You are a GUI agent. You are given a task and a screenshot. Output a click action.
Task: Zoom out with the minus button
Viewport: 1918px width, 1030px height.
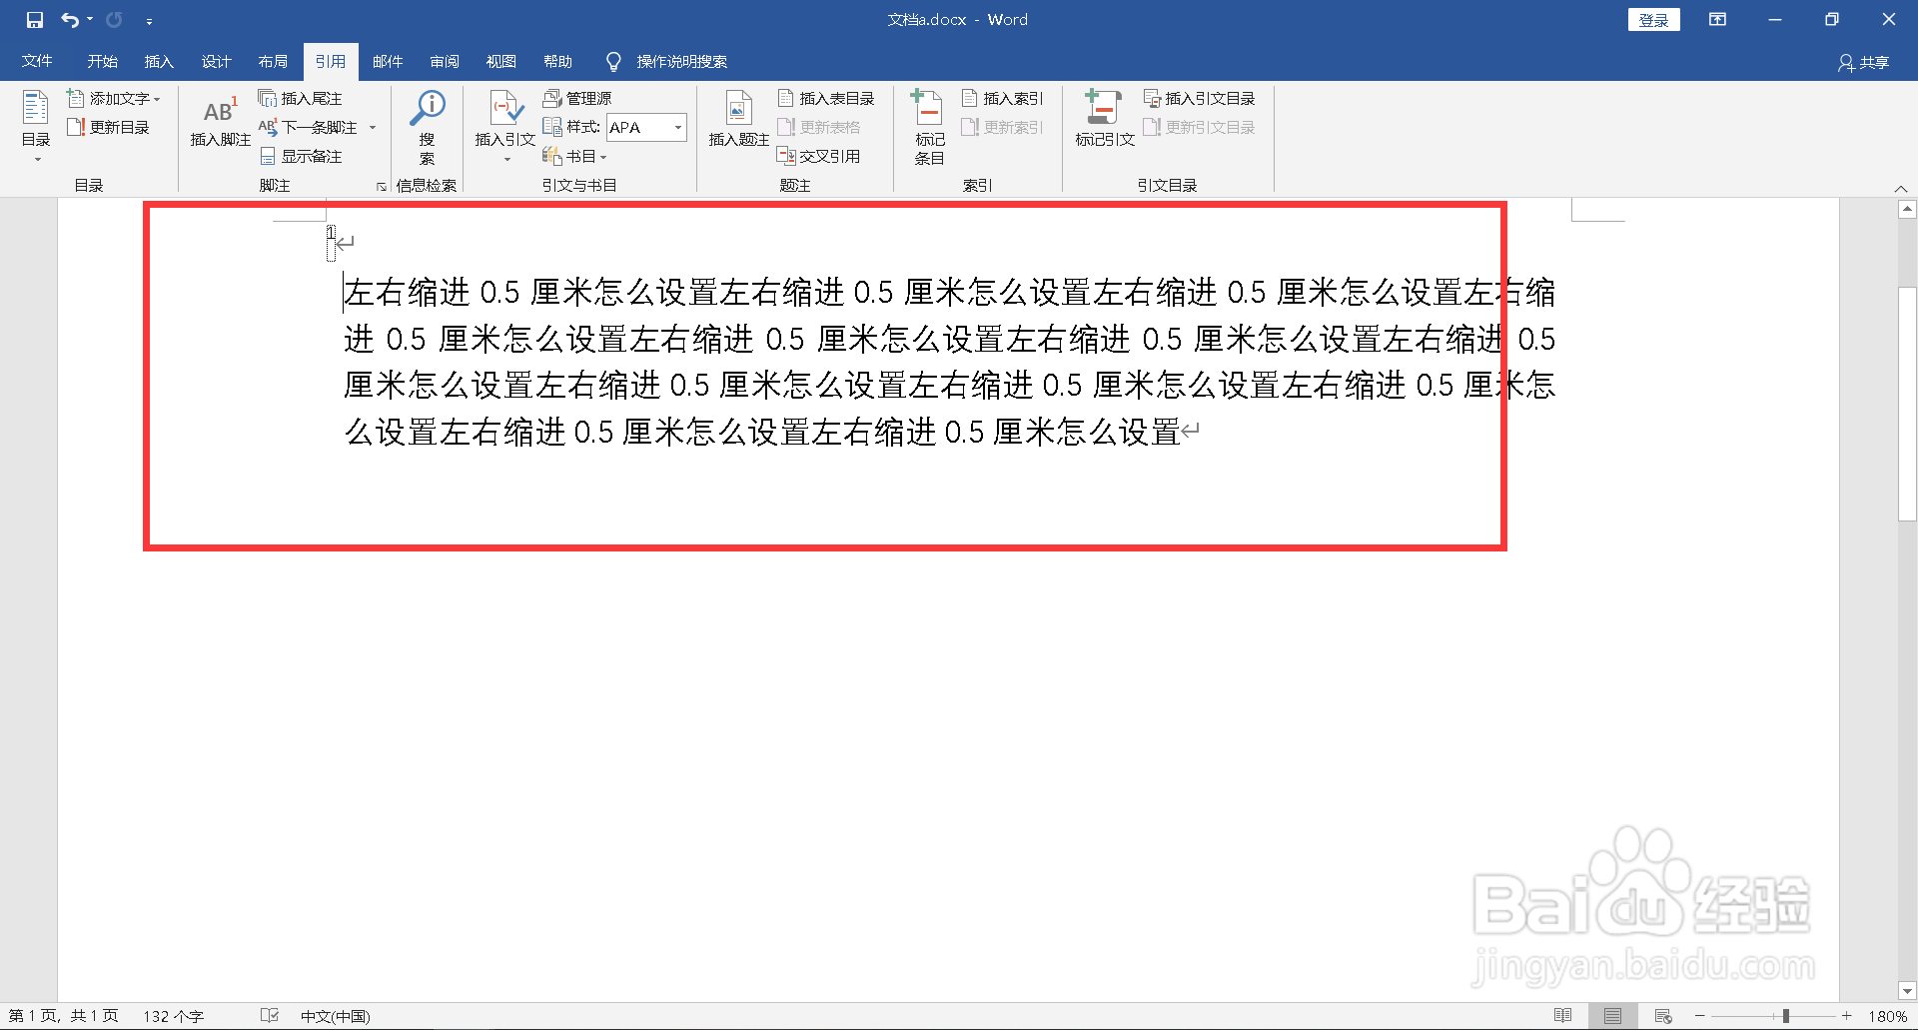point(1699,1016)
